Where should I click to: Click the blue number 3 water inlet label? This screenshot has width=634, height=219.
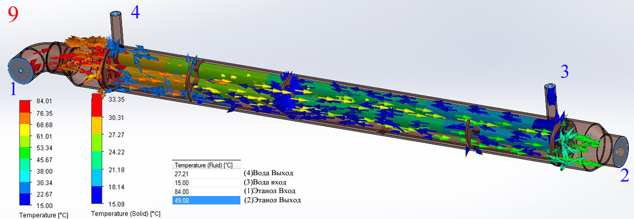click(564, 72)
